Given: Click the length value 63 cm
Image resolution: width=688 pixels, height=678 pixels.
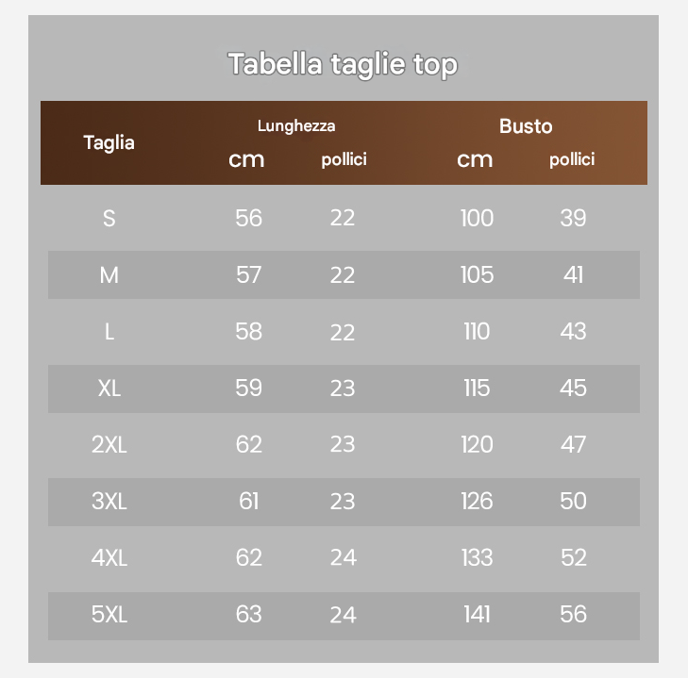Looking at the screenshot, I should coord(248,614).
